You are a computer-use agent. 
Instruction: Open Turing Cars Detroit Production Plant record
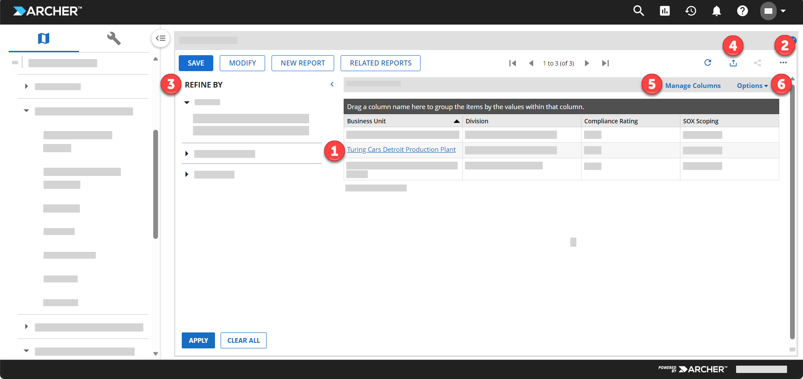pos(401,150)
